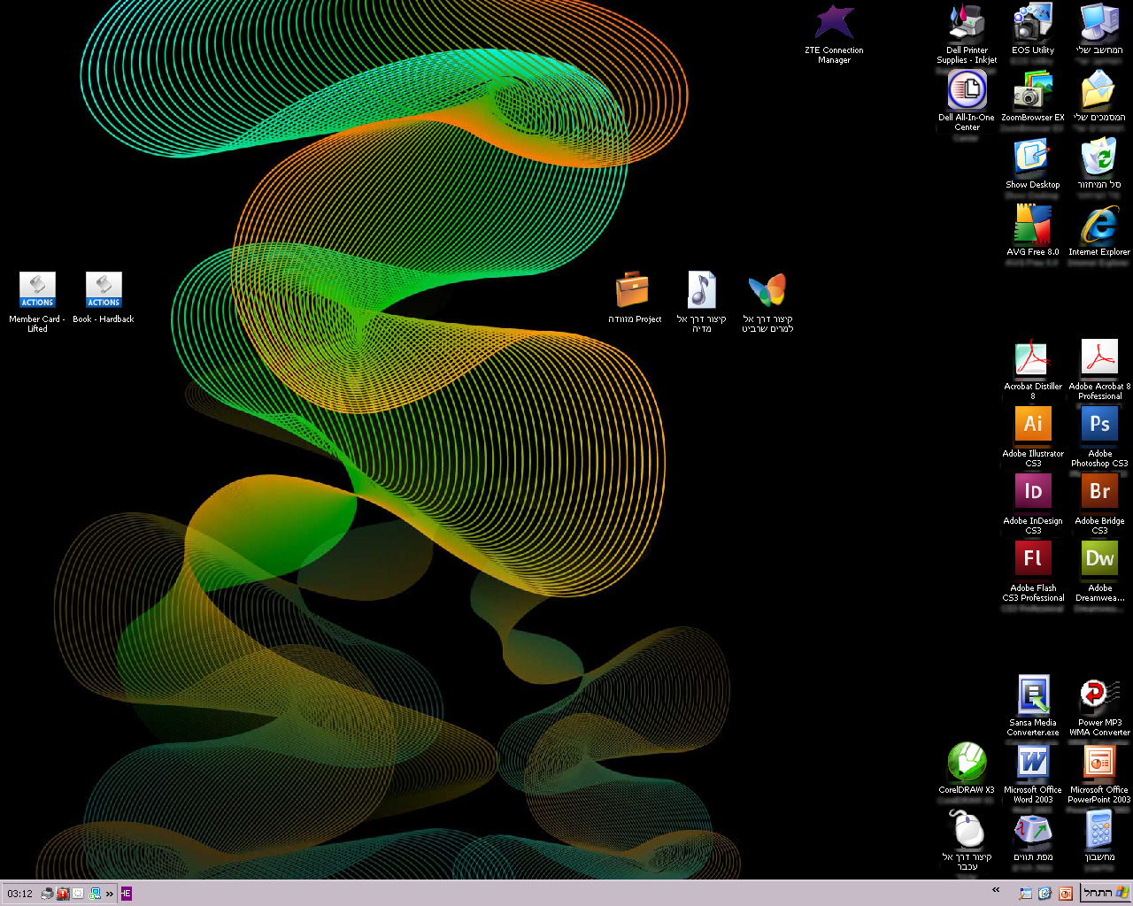Click PowerPoint icon in Quick Launch bar
Image resolution: width=1133 pixels, height=906 pixels.
click(1065, 894)
